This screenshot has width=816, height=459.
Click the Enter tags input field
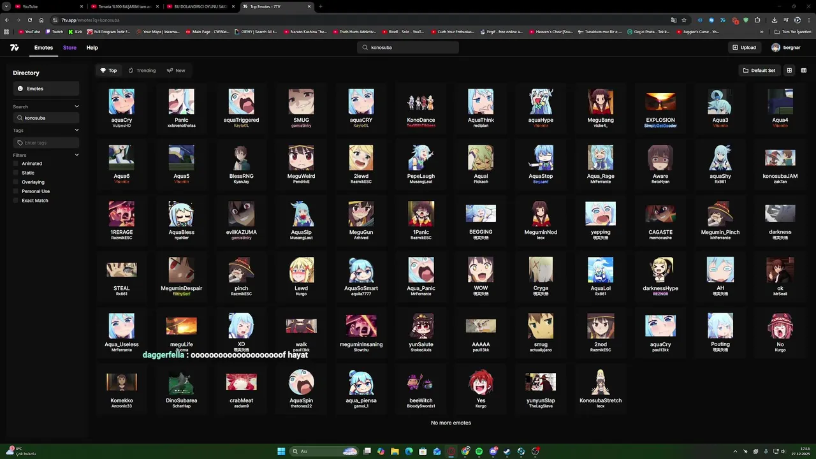pos(46,143)
